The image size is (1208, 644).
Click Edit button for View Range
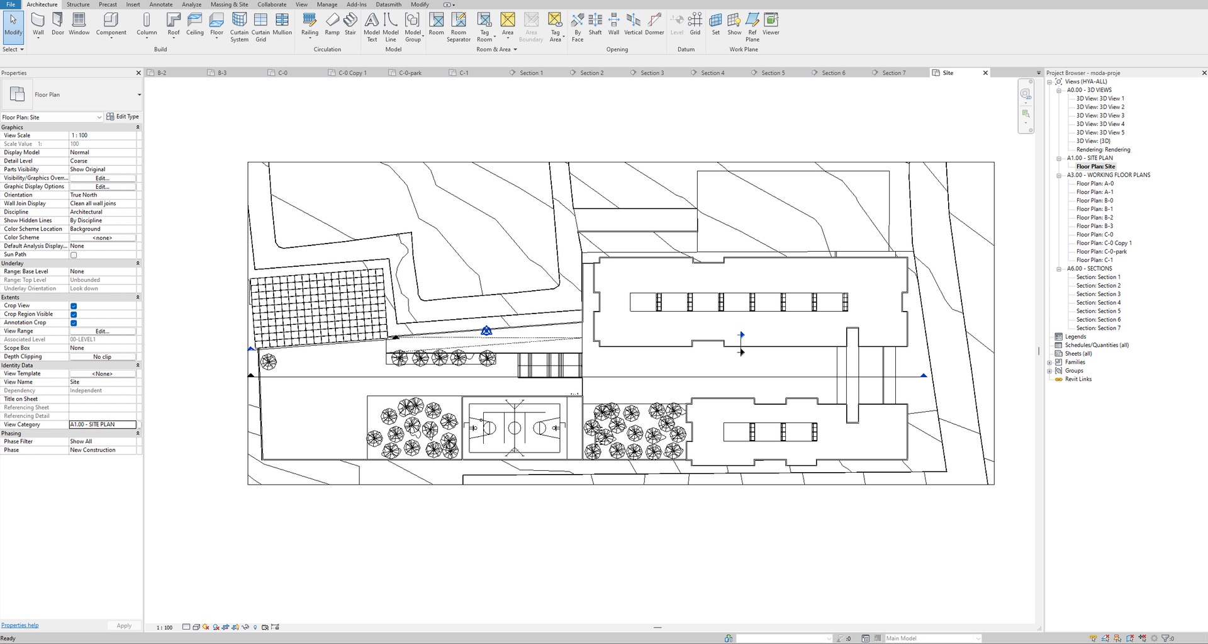coord(103,331)
